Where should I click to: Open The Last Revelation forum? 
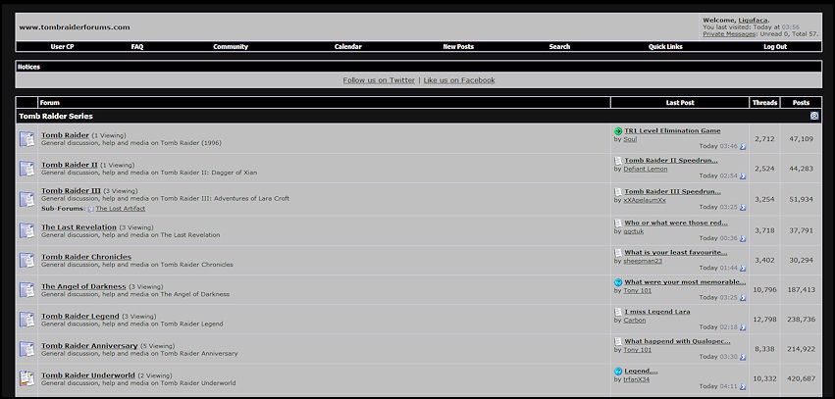coord(78,227)
